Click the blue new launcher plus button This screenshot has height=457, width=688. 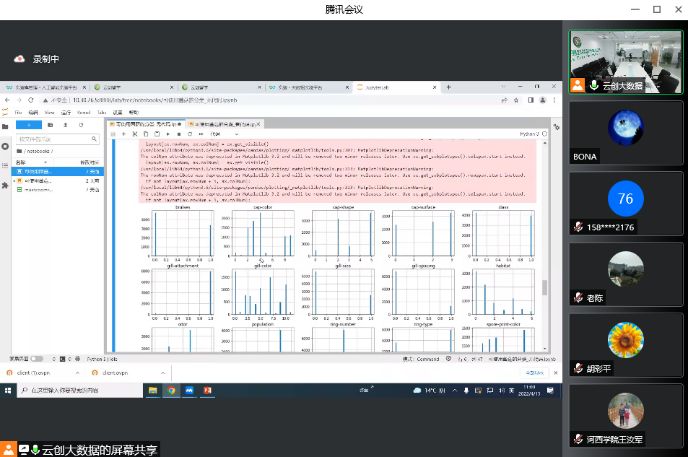(x=29, y=125)
